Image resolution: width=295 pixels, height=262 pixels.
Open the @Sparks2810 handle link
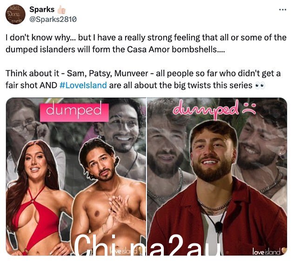pos(53,19)
